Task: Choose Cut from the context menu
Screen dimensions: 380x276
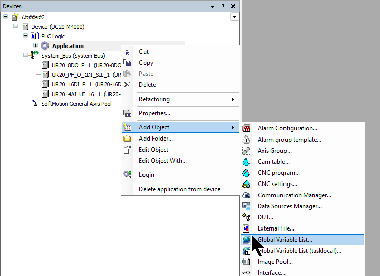Action: tap(180, 52)
